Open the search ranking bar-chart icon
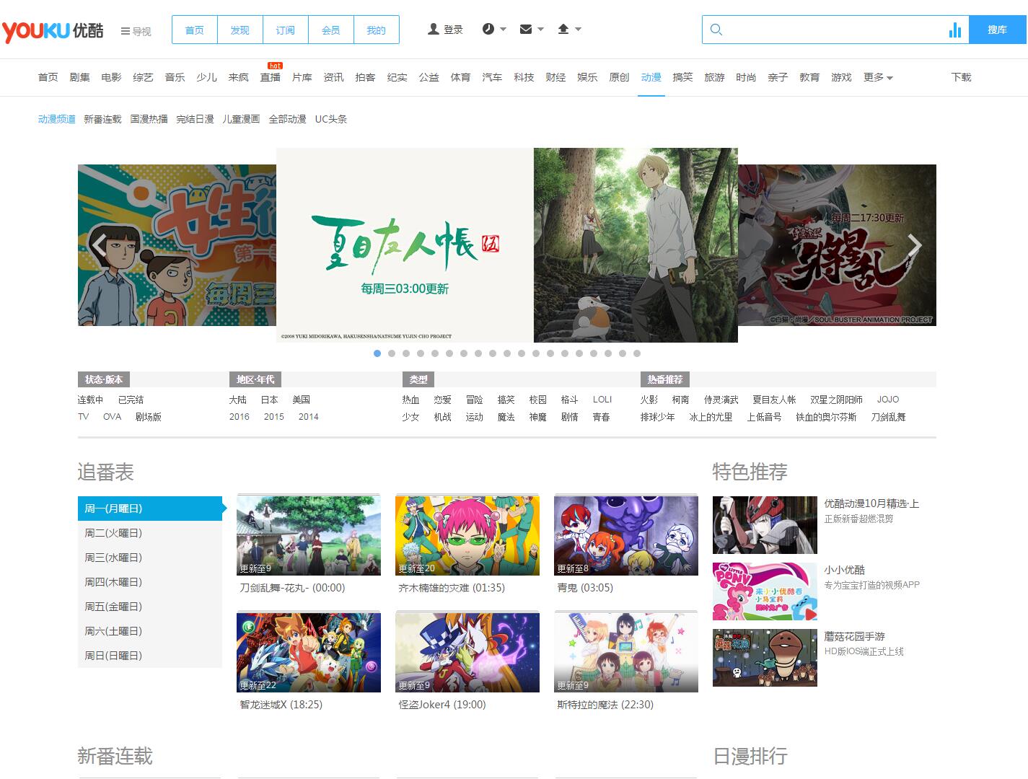 tap(955, 30)
